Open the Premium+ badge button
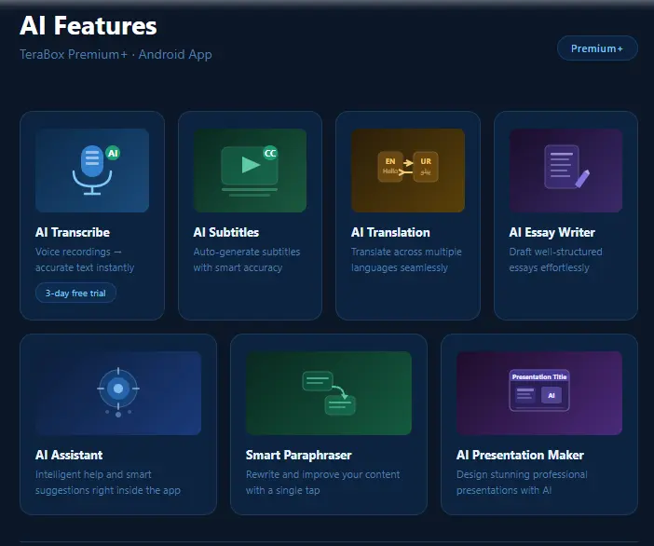Screen dimensions: 654x546 click(x=597, y=48)
